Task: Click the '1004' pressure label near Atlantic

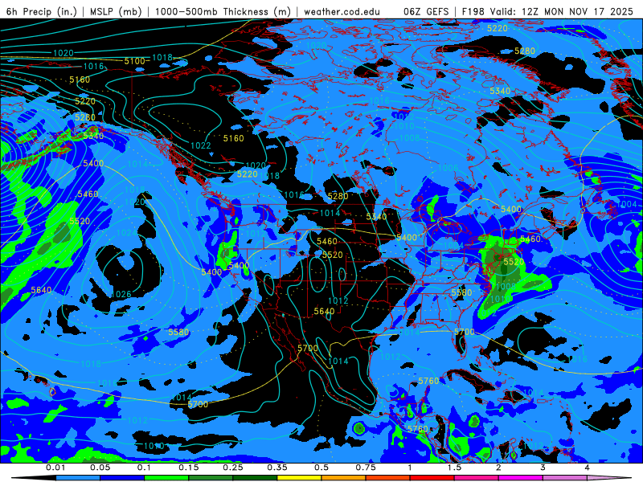Action: [x=627, y=204]
